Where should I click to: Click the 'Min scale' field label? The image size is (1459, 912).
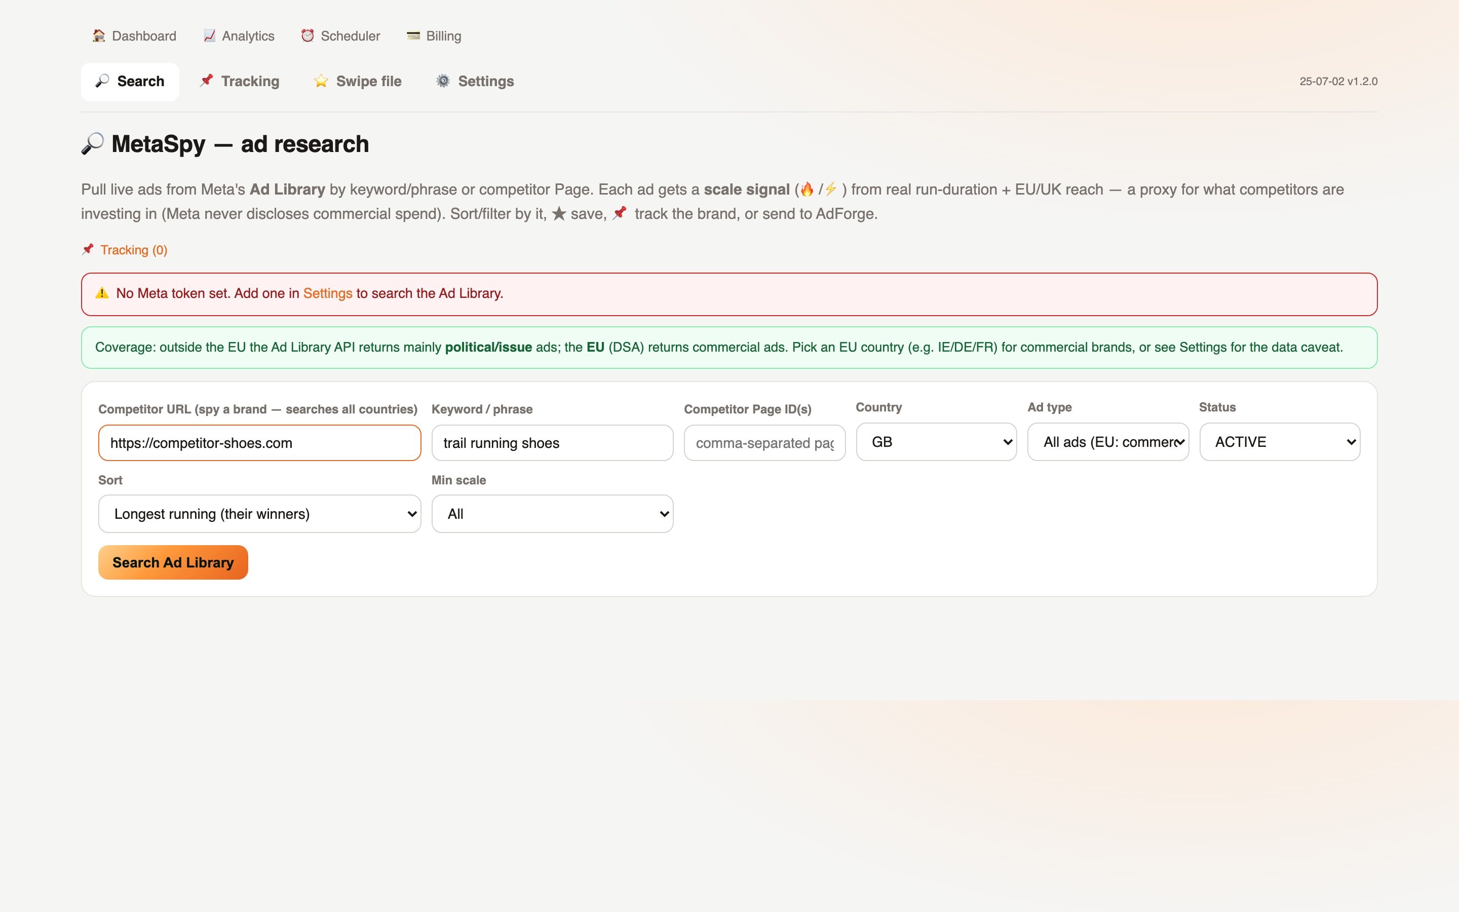coord(459,480)
